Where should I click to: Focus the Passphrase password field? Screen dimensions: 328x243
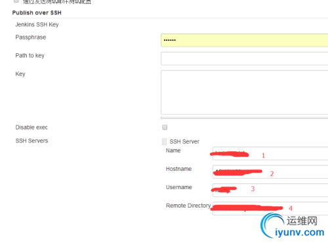(244, 40)
